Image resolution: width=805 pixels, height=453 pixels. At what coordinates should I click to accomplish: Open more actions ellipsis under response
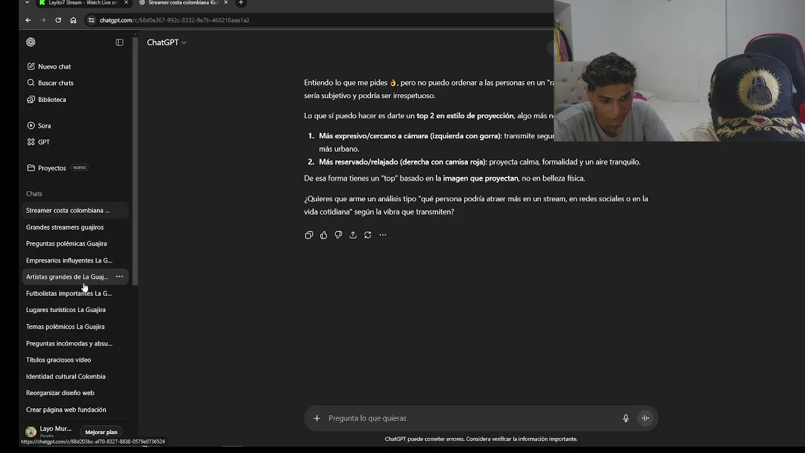tap(382, 235)
